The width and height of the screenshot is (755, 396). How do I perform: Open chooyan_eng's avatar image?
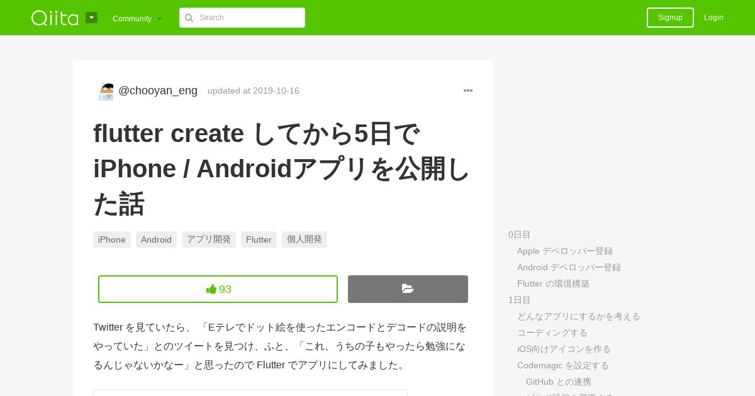point(106,91)
